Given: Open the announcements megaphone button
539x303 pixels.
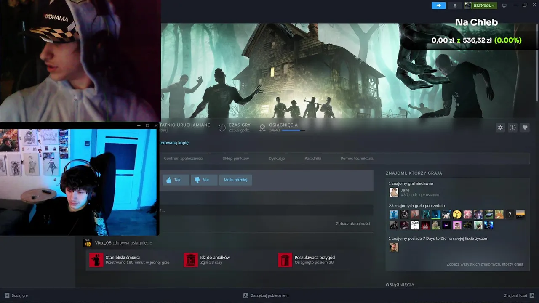Looking at the screenshot, I should tap(438, 5).
